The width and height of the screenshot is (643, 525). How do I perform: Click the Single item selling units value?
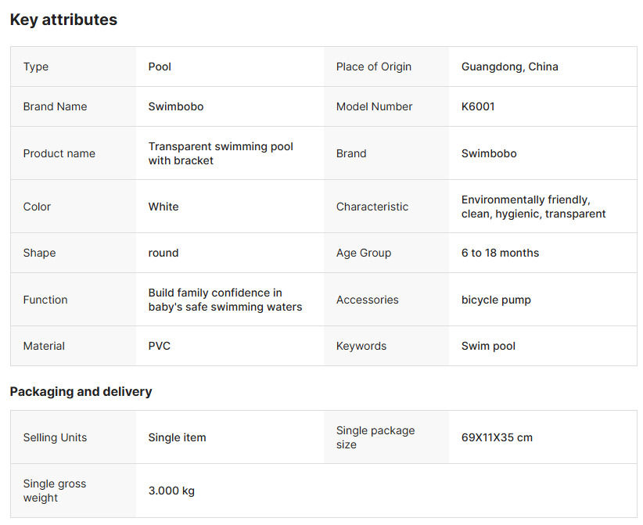click(x=177, y=437)
